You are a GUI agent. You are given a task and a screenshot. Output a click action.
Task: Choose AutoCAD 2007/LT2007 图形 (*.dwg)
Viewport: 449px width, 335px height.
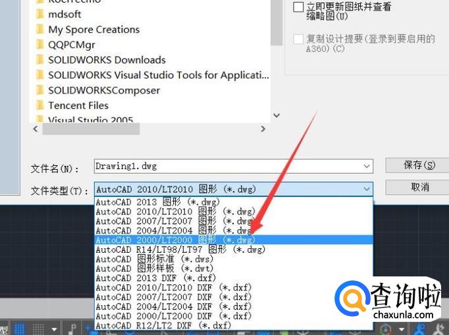[x=234, y=221]
